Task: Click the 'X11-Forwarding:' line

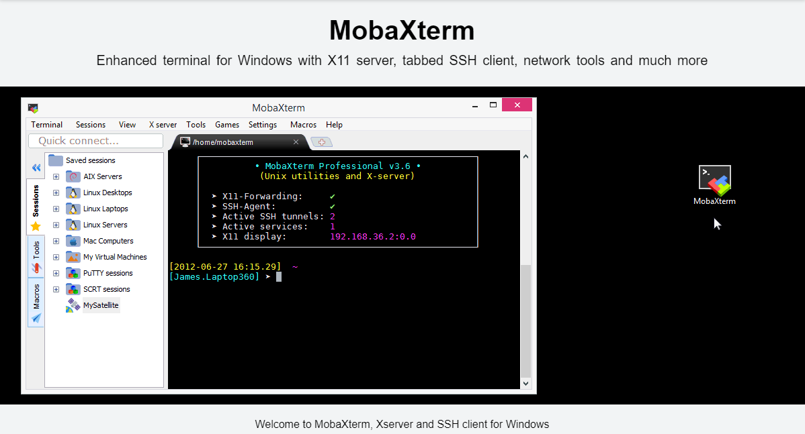Action: [273, 197]
